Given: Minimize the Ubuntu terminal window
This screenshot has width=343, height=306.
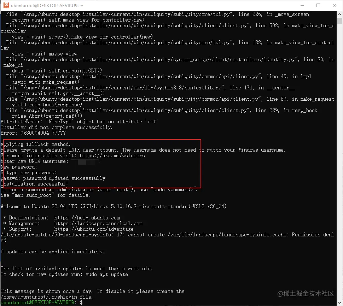Looking at the screenshot, I should 302,5.
